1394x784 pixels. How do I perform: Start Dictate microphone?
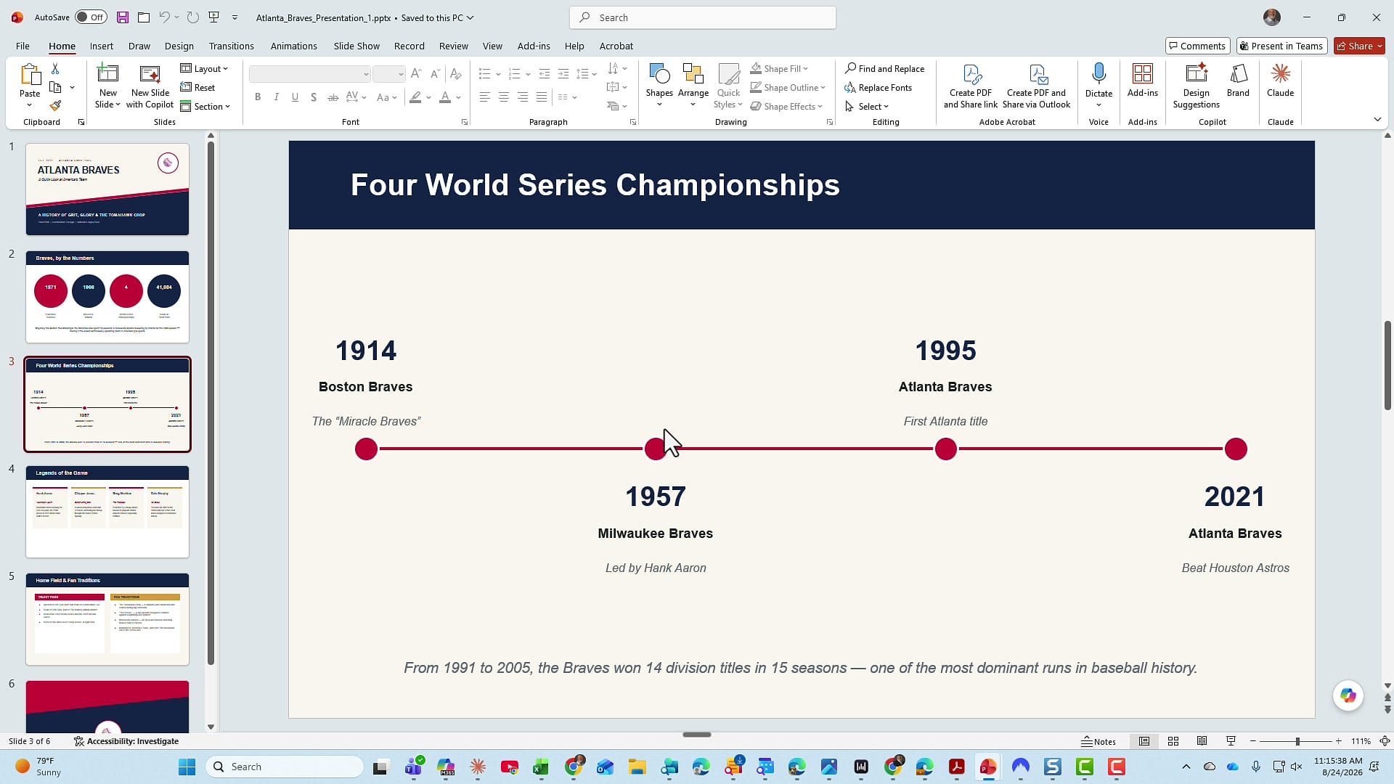coord(1099,86)
